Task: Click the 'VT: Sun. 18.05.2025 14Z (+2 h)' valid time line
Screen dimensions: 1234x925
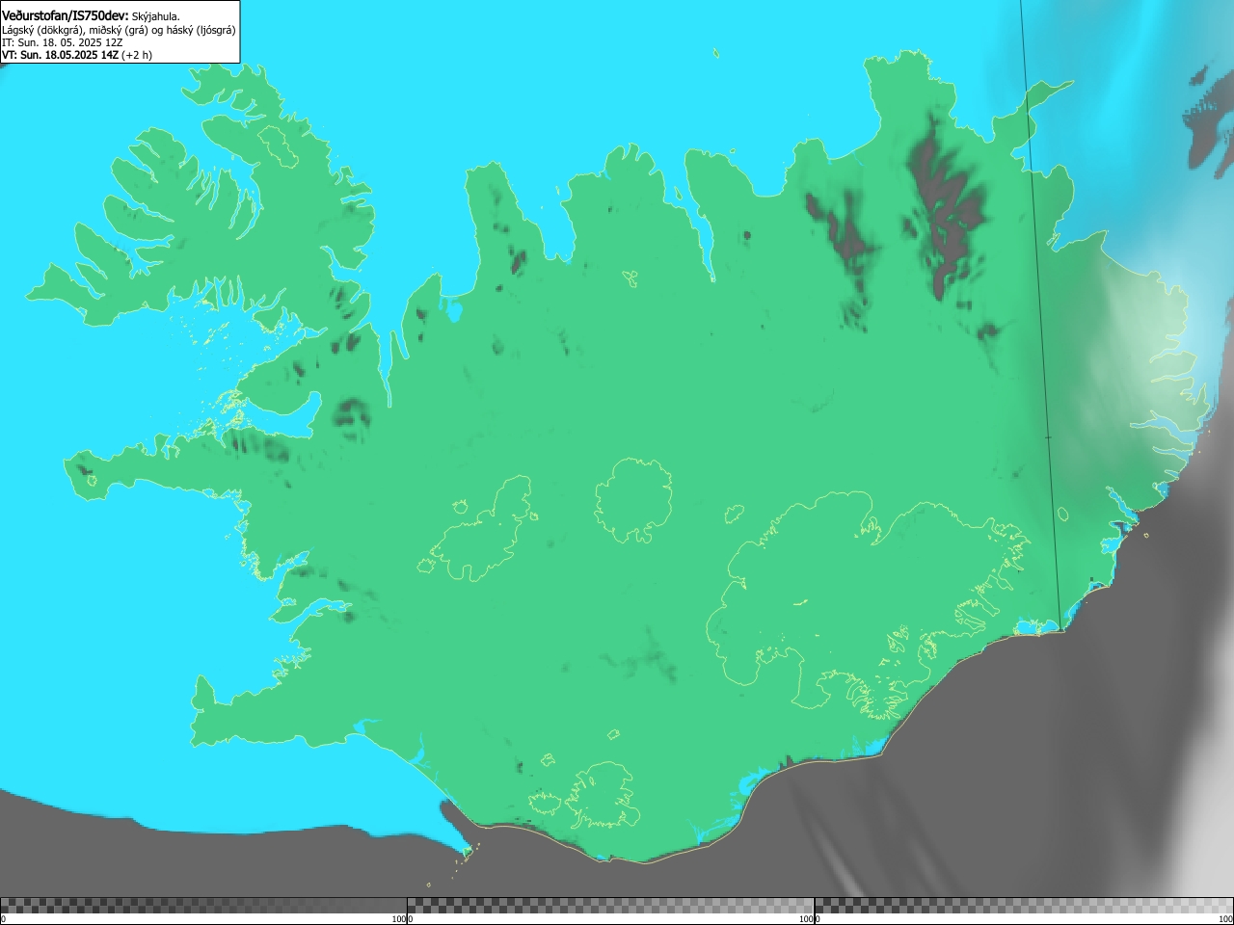Action: click(x=77, y=55)
